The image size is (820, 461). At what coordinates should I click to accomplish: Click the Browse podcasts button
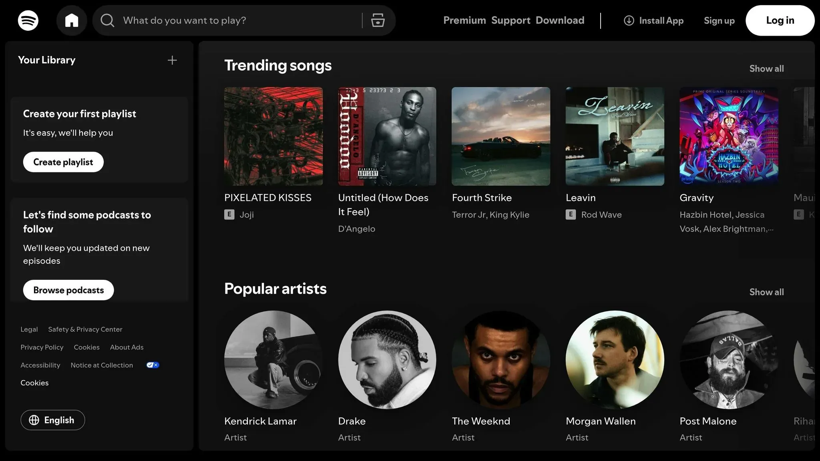tap(68, 290)
